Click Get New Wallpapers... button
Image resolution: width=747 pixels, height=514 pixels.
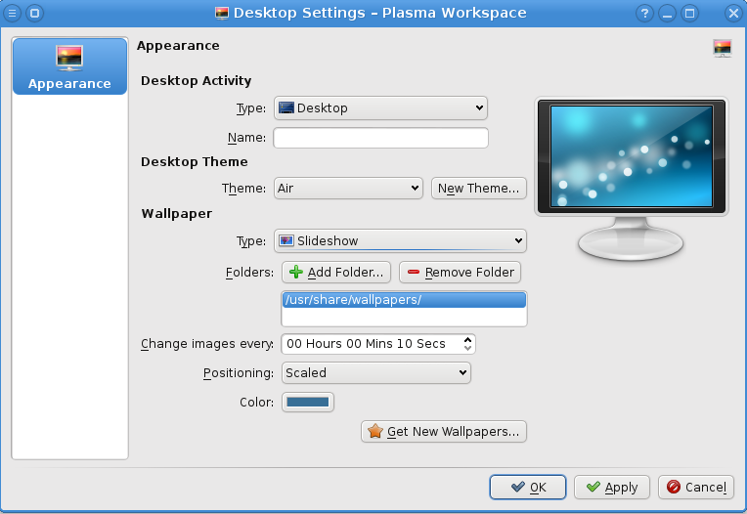[x=444, y=432]
